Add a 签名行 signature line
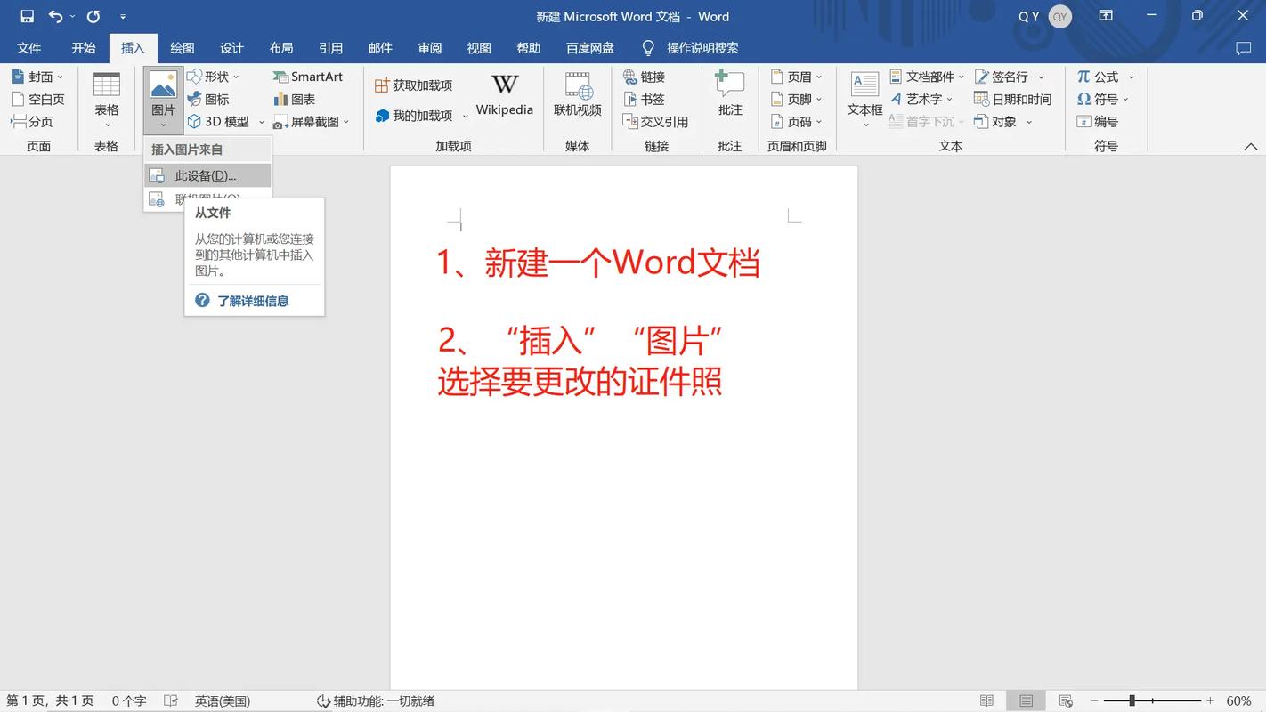Viewport: 1266px width, 712px height. (x=1010, y=77)
